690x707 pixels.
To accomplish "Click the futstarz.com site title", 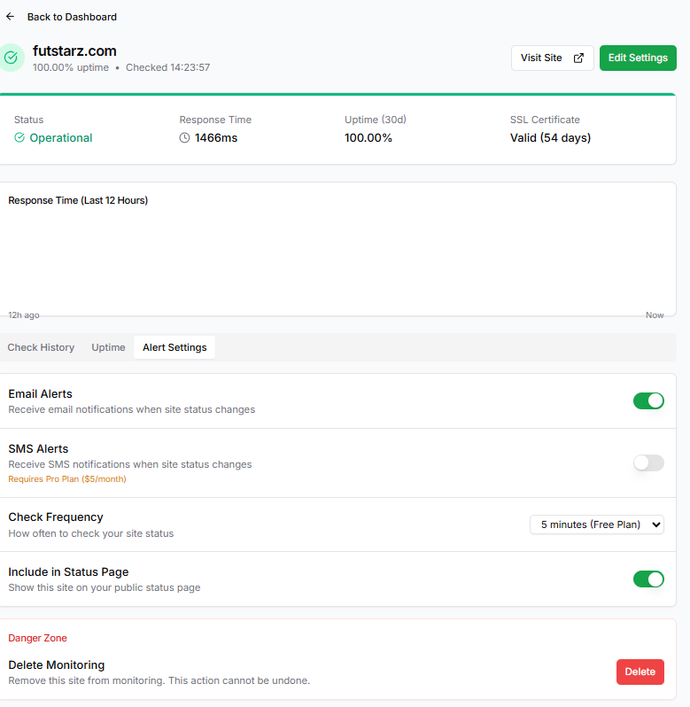I will (74, 51).
